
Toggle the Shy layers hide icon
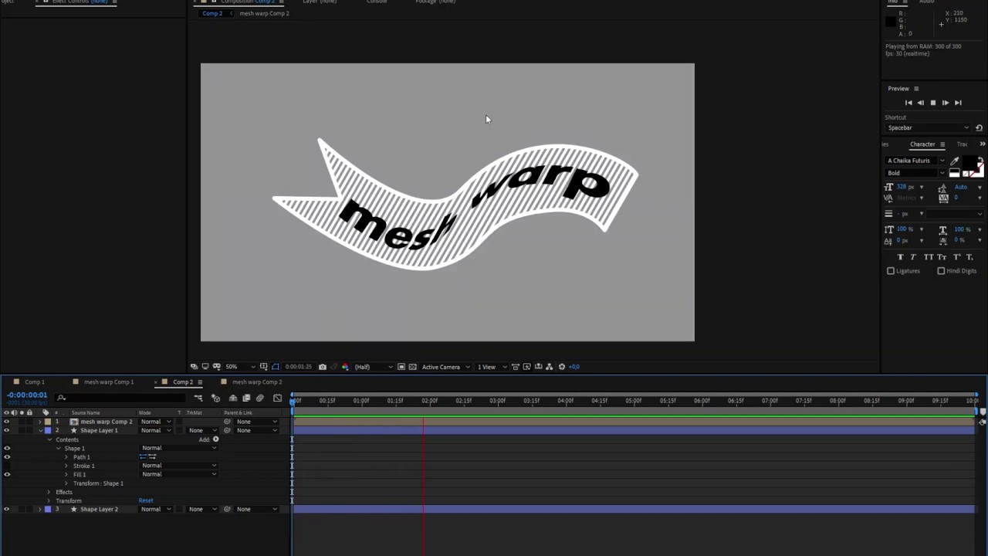(232, 398)
